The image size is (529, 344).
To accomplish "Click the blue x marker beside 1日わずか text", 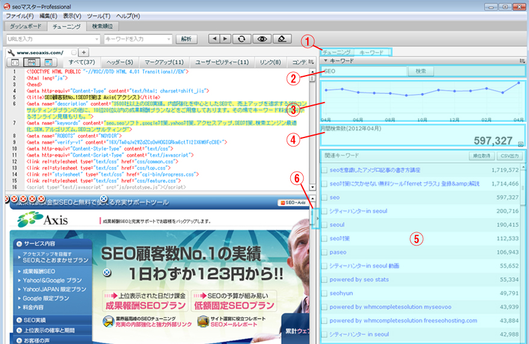I will tap(107, 272).
